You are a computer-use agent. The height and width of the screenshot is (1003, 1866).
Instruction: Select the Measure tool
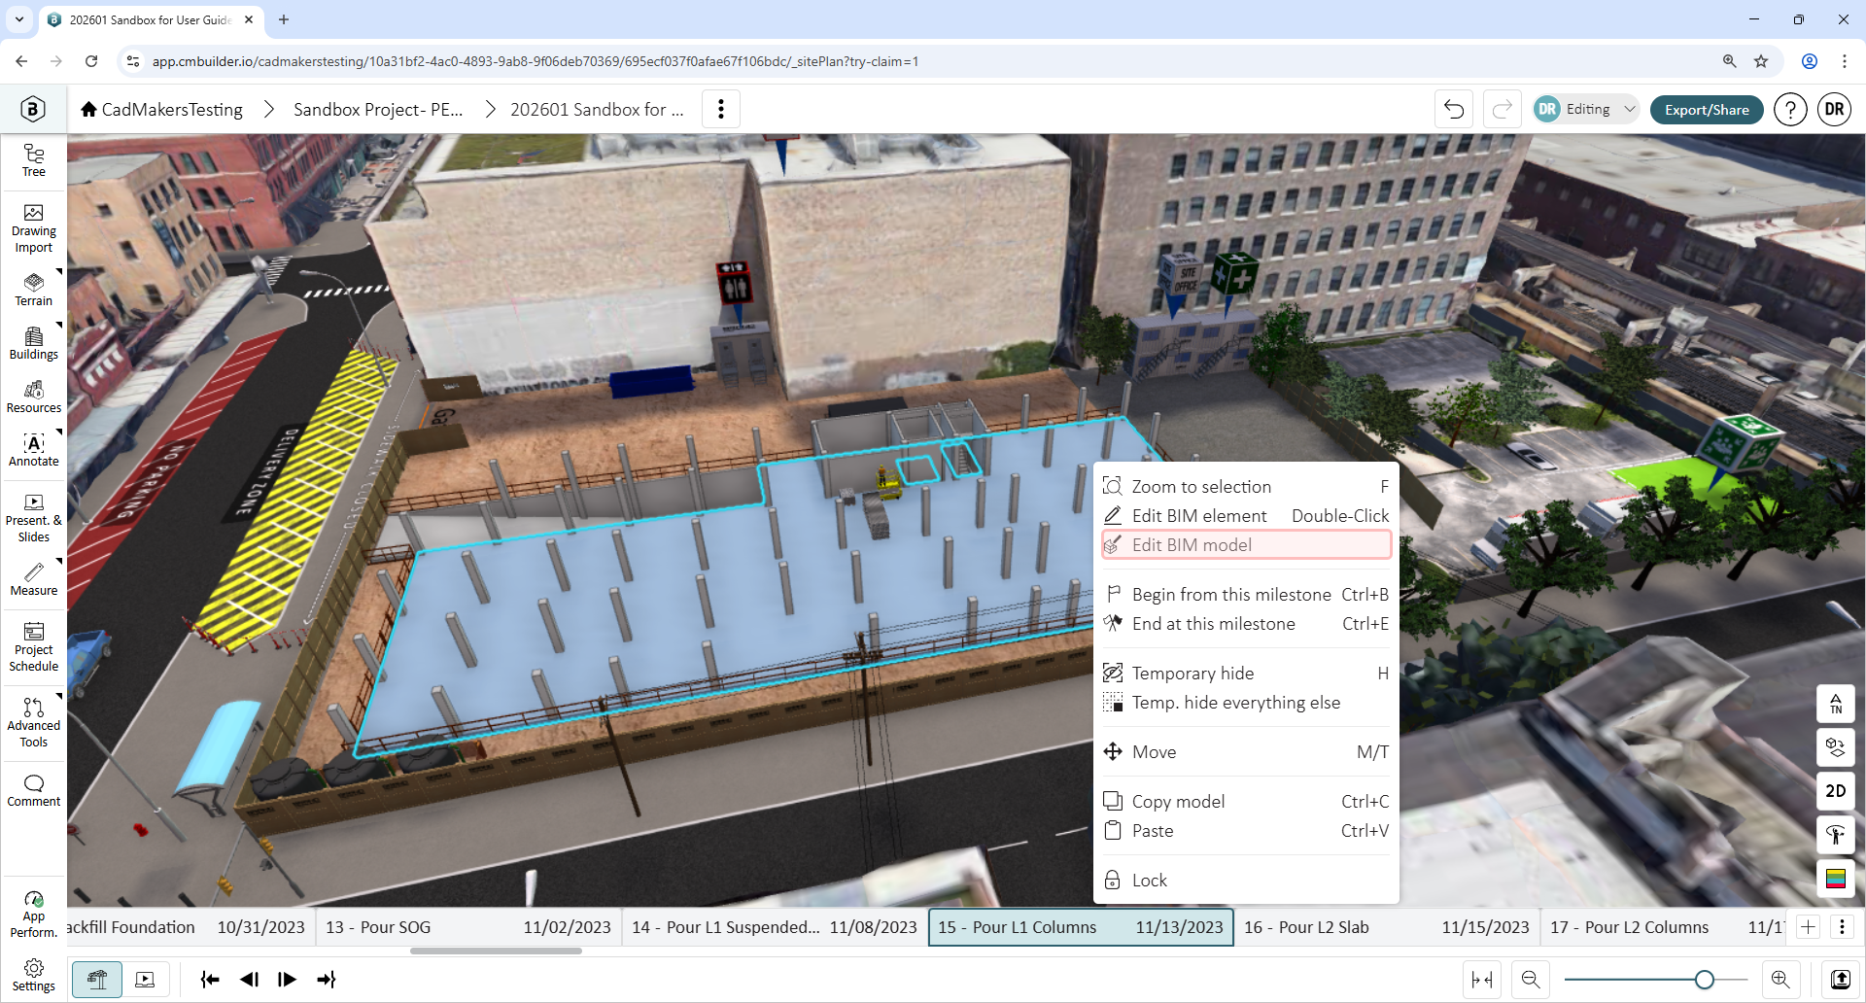34,579
